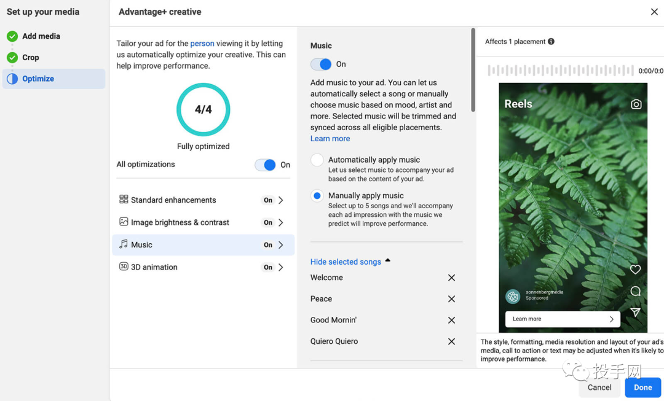Screen dimensions: 664x401
Task: Remove the song 'Welcome' from selected songs
Action: 451,278
